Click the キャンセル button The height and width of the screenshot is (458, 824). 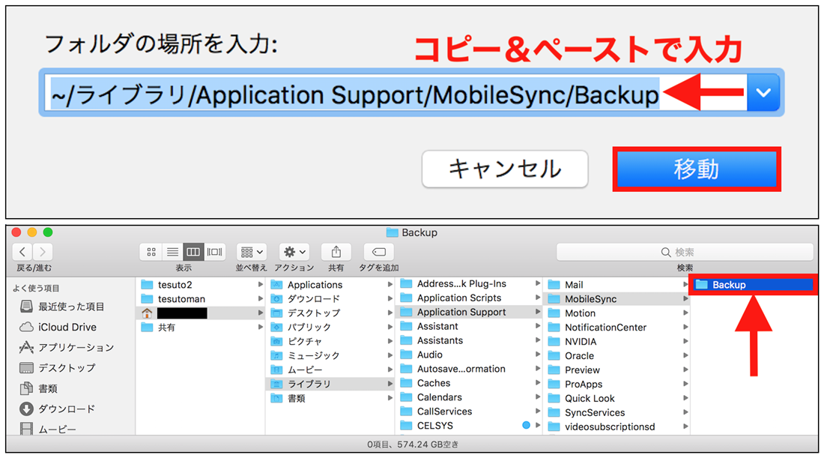point(504,169)
